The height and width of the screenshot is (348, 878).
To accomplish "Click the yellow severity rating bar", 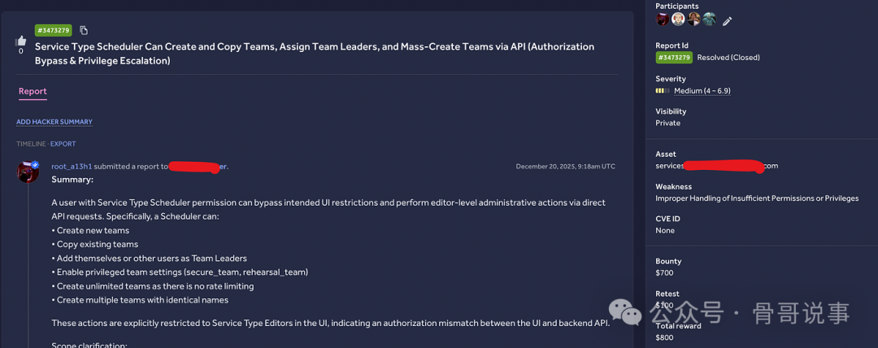I will (x=662, y=91).
